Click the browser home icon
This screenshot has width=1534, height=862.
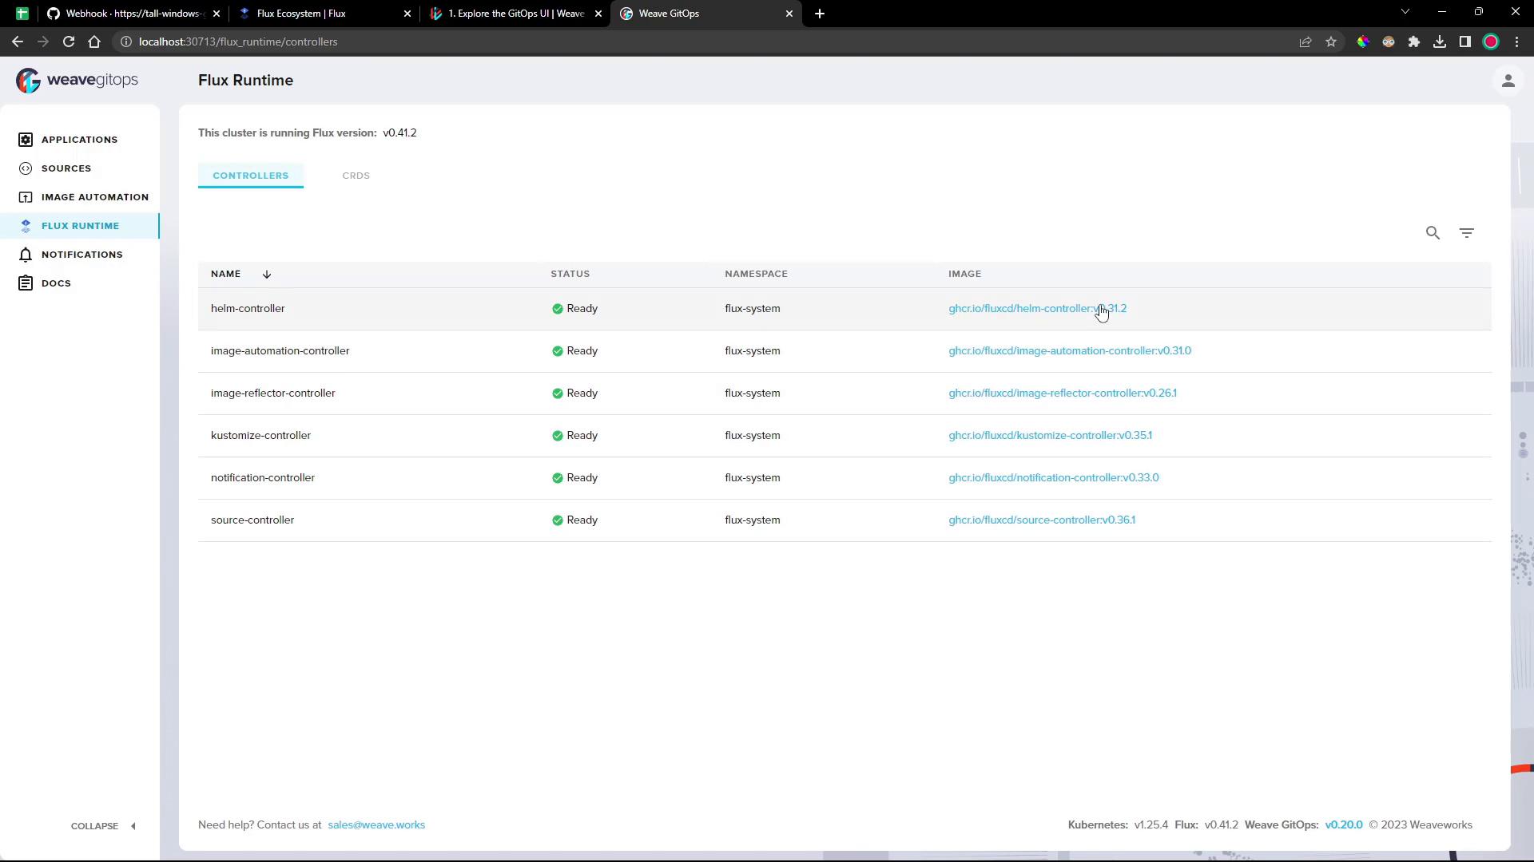coord(94,42)
